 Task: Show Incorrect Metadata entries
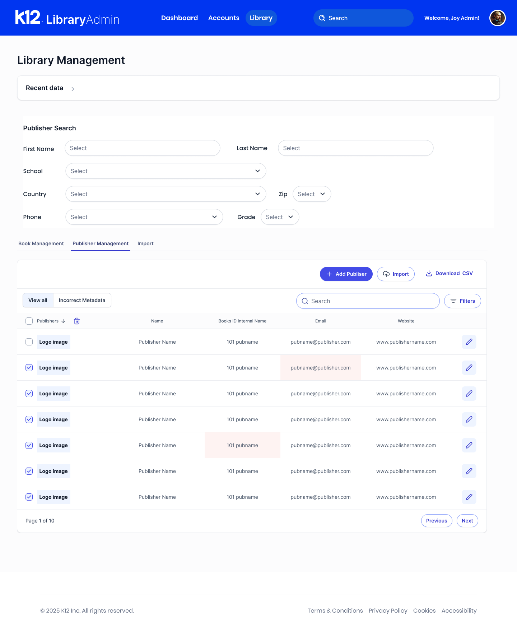click(x=82, y=300)
